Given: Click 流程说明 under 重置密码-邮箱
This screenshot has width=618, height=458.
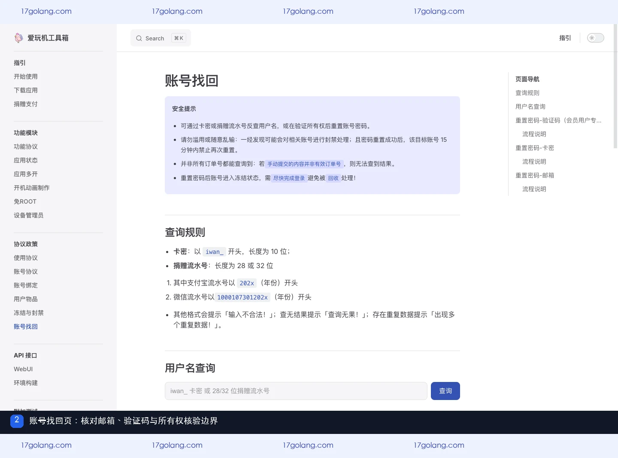Looking at the screenshot, I should coord(534,189).
